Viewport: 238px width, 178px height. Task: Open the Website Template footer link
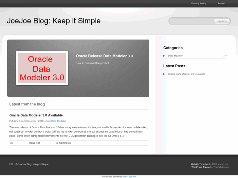pos(200,164)
